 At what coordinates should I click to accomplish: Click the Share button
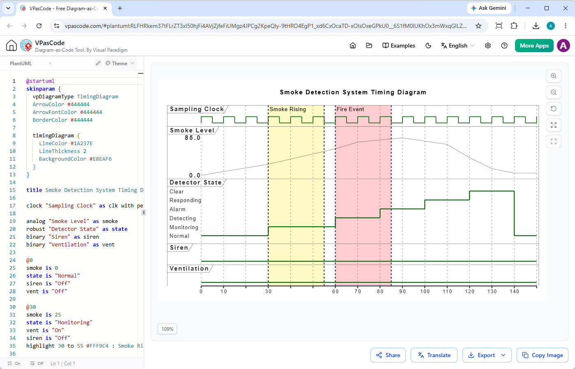point(388,355)
